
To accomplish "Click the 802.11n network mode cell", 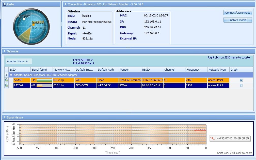I will (x=64, y=86).
